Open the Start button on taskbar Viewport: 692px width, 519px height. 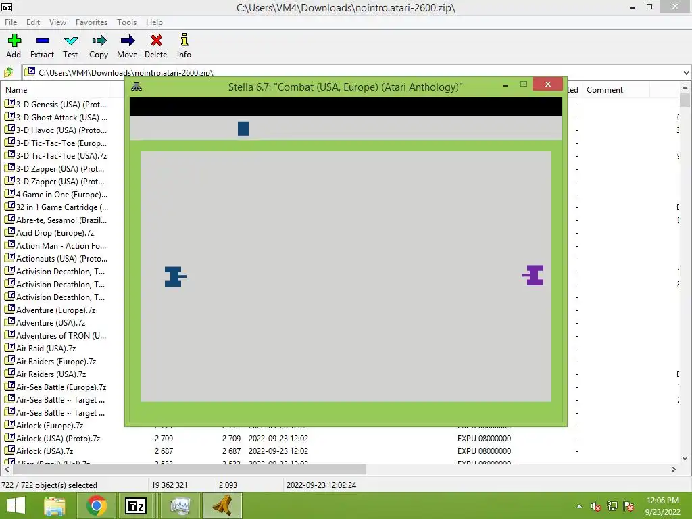click(16, 505)
